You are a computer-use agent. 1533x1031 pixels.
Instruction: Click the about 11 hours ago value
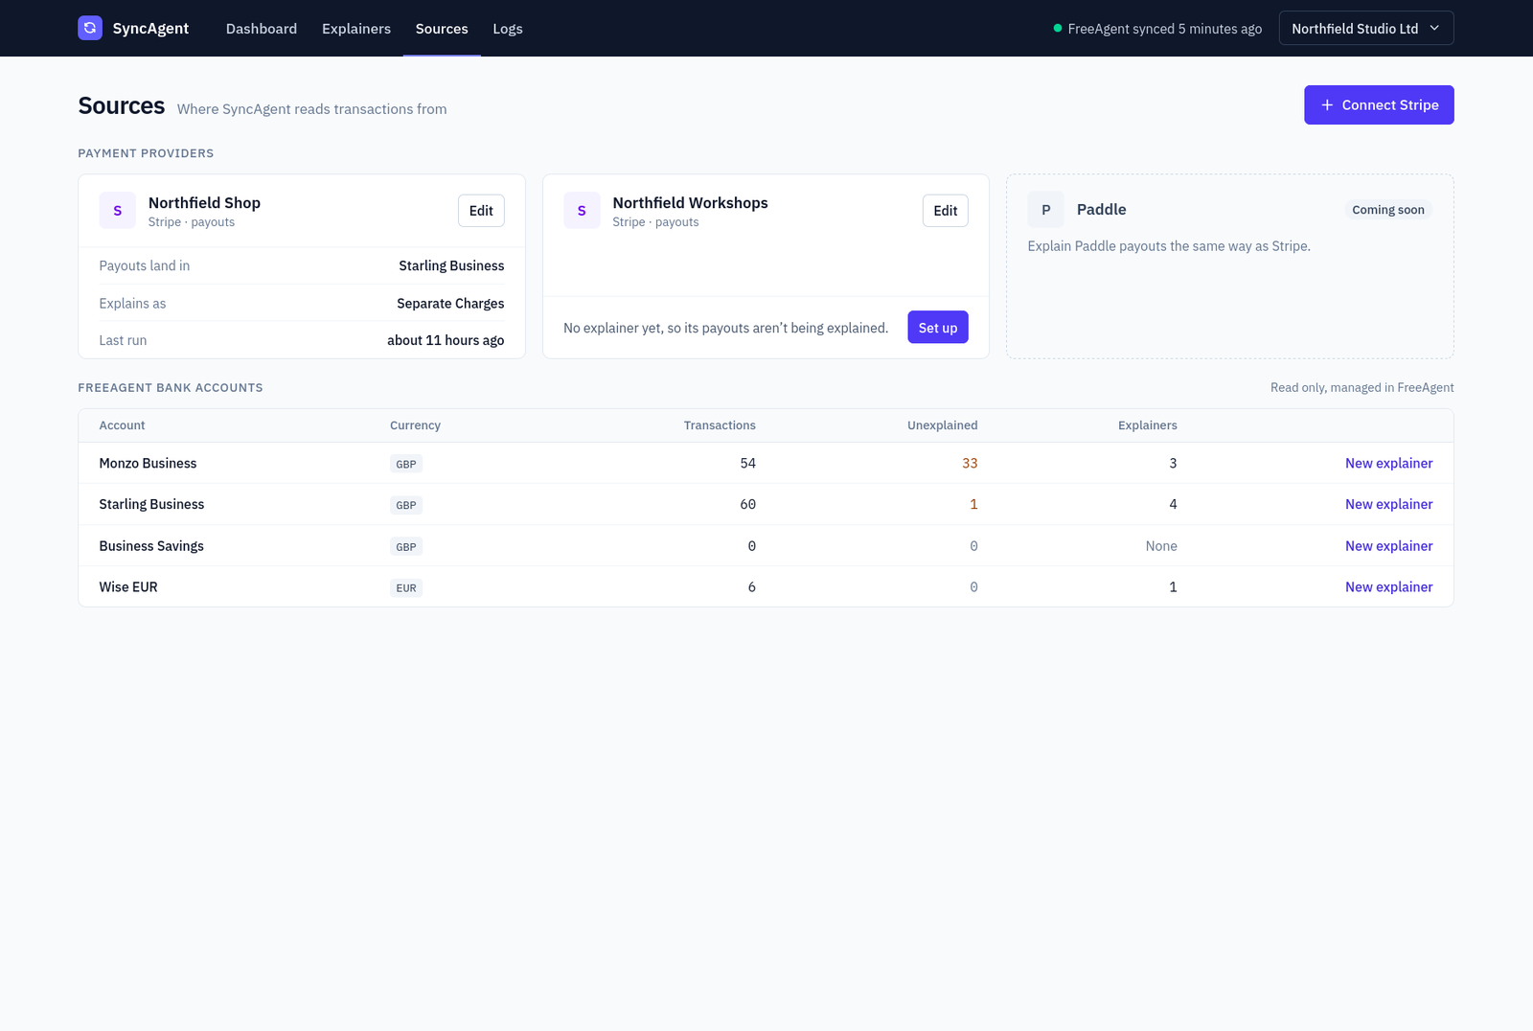[446, 340]
